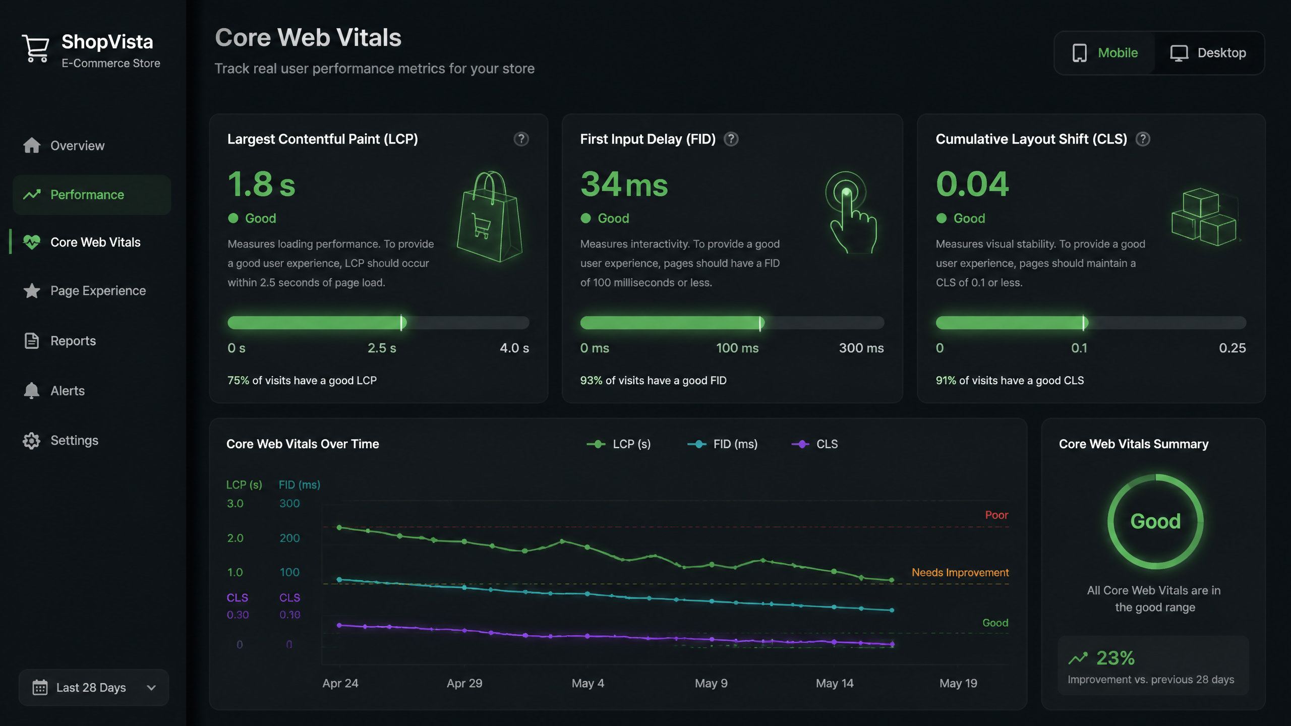
Task: Click the stacked cubes illustration in CLS card
Action: [1205, 217]
